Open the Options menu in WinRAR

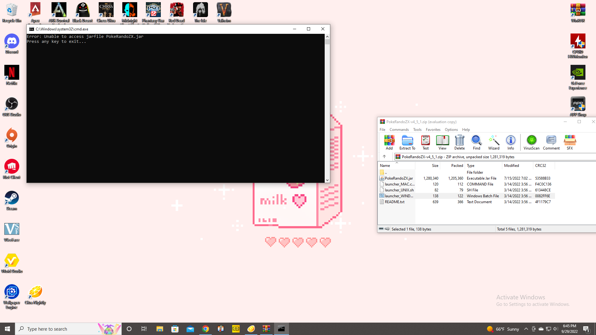click(451, 130)
